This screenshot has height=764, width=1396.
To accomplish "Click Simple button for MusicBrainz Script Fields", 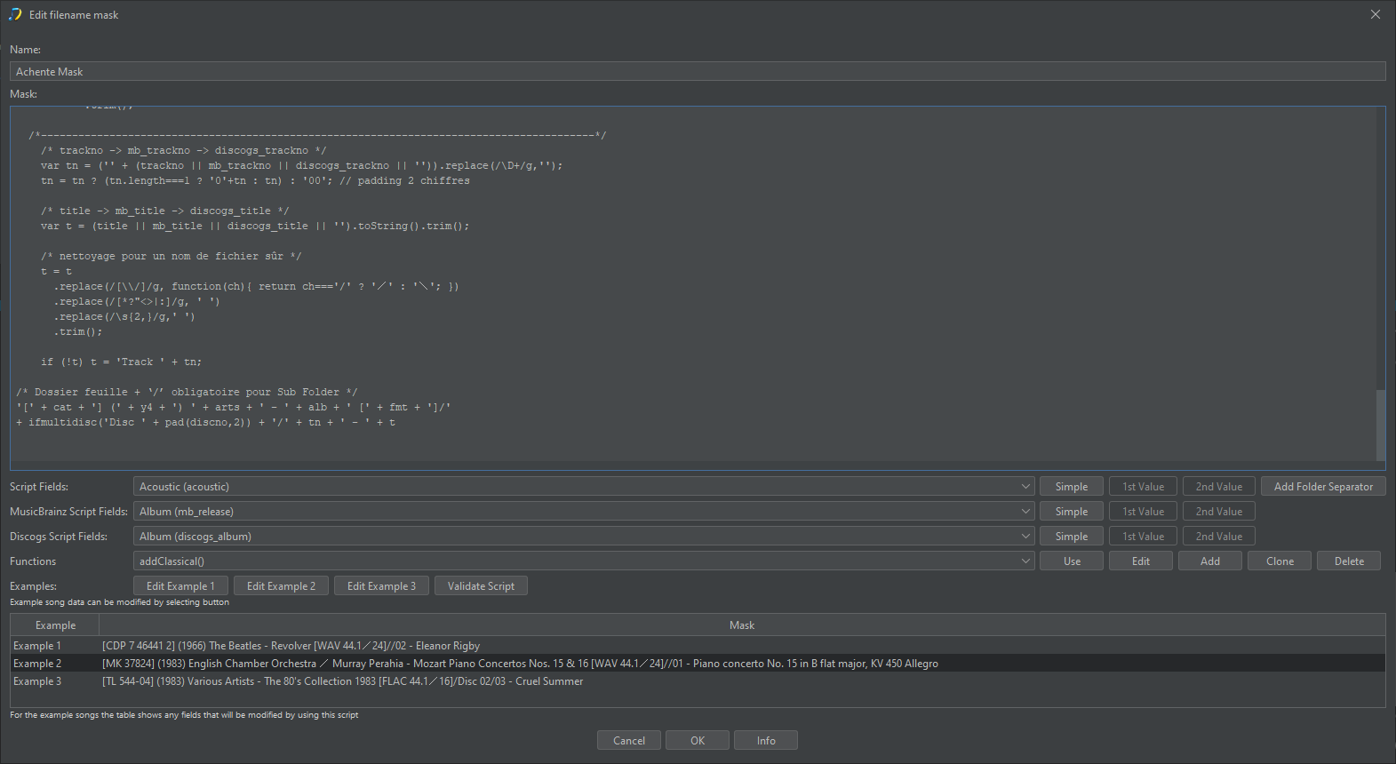I will tap(1072, 512).
